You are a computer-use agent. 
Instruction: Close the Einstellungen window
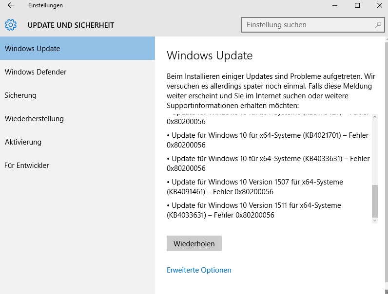[x=379, y=5]
